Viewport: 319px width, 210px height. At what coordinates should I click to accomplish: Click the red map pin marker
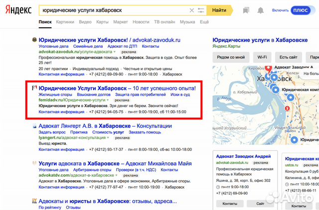click(268, 70)
